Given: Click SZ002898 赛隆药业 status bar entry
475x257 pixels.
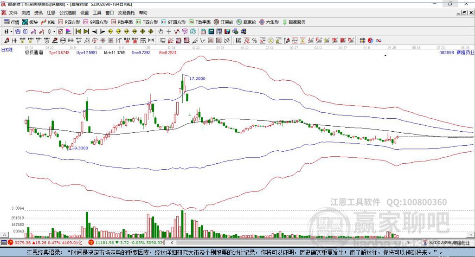Looking at the screenshot, I should pyautogui.click(x=447, y=243).
